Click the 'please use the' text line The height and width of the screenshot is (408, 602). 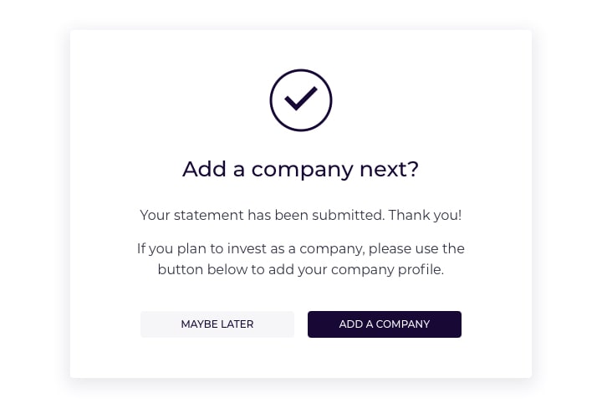click(x=416, y=248)
